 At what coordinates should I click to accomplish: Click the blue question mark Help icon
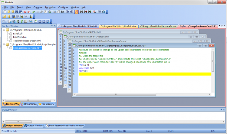coord(104,12)
